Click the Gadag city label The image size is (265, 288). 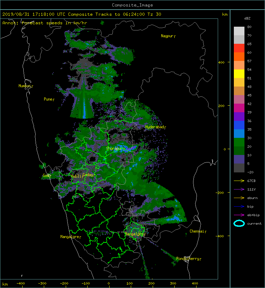click(88, 175)
